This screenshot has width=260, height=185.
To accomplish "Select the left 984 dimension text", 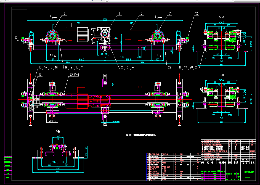I will coord(68,62).
